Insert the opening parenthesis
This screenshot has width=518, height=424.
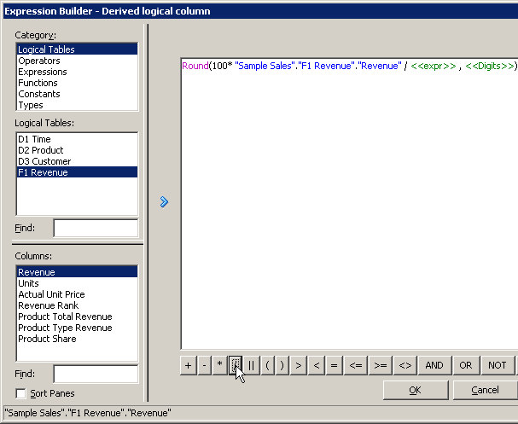(x=268, y=365)
